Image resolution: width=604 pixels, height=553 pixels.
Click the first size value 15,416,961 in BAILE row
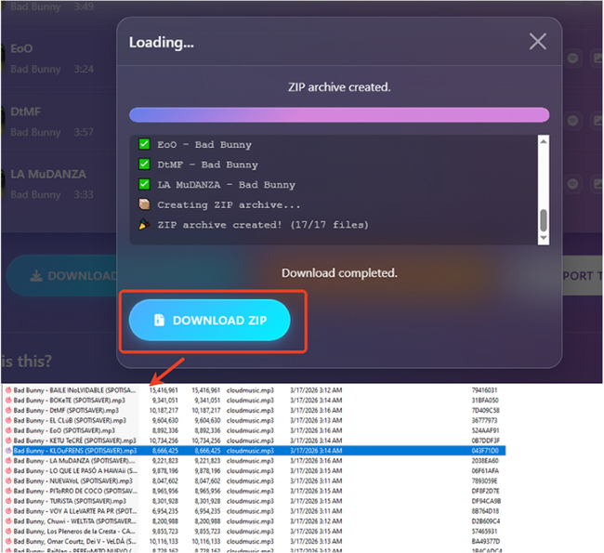click(x=164, y=390)
